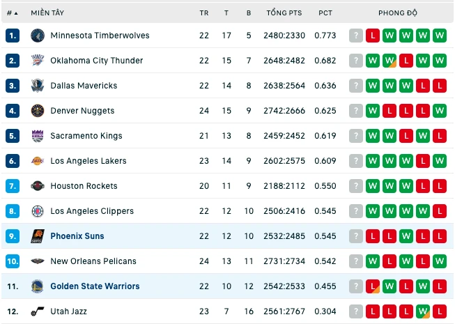Click the Los Angeles Clippers team name
The width and height of the screenshot is (455, 324).
coord(92,211)
